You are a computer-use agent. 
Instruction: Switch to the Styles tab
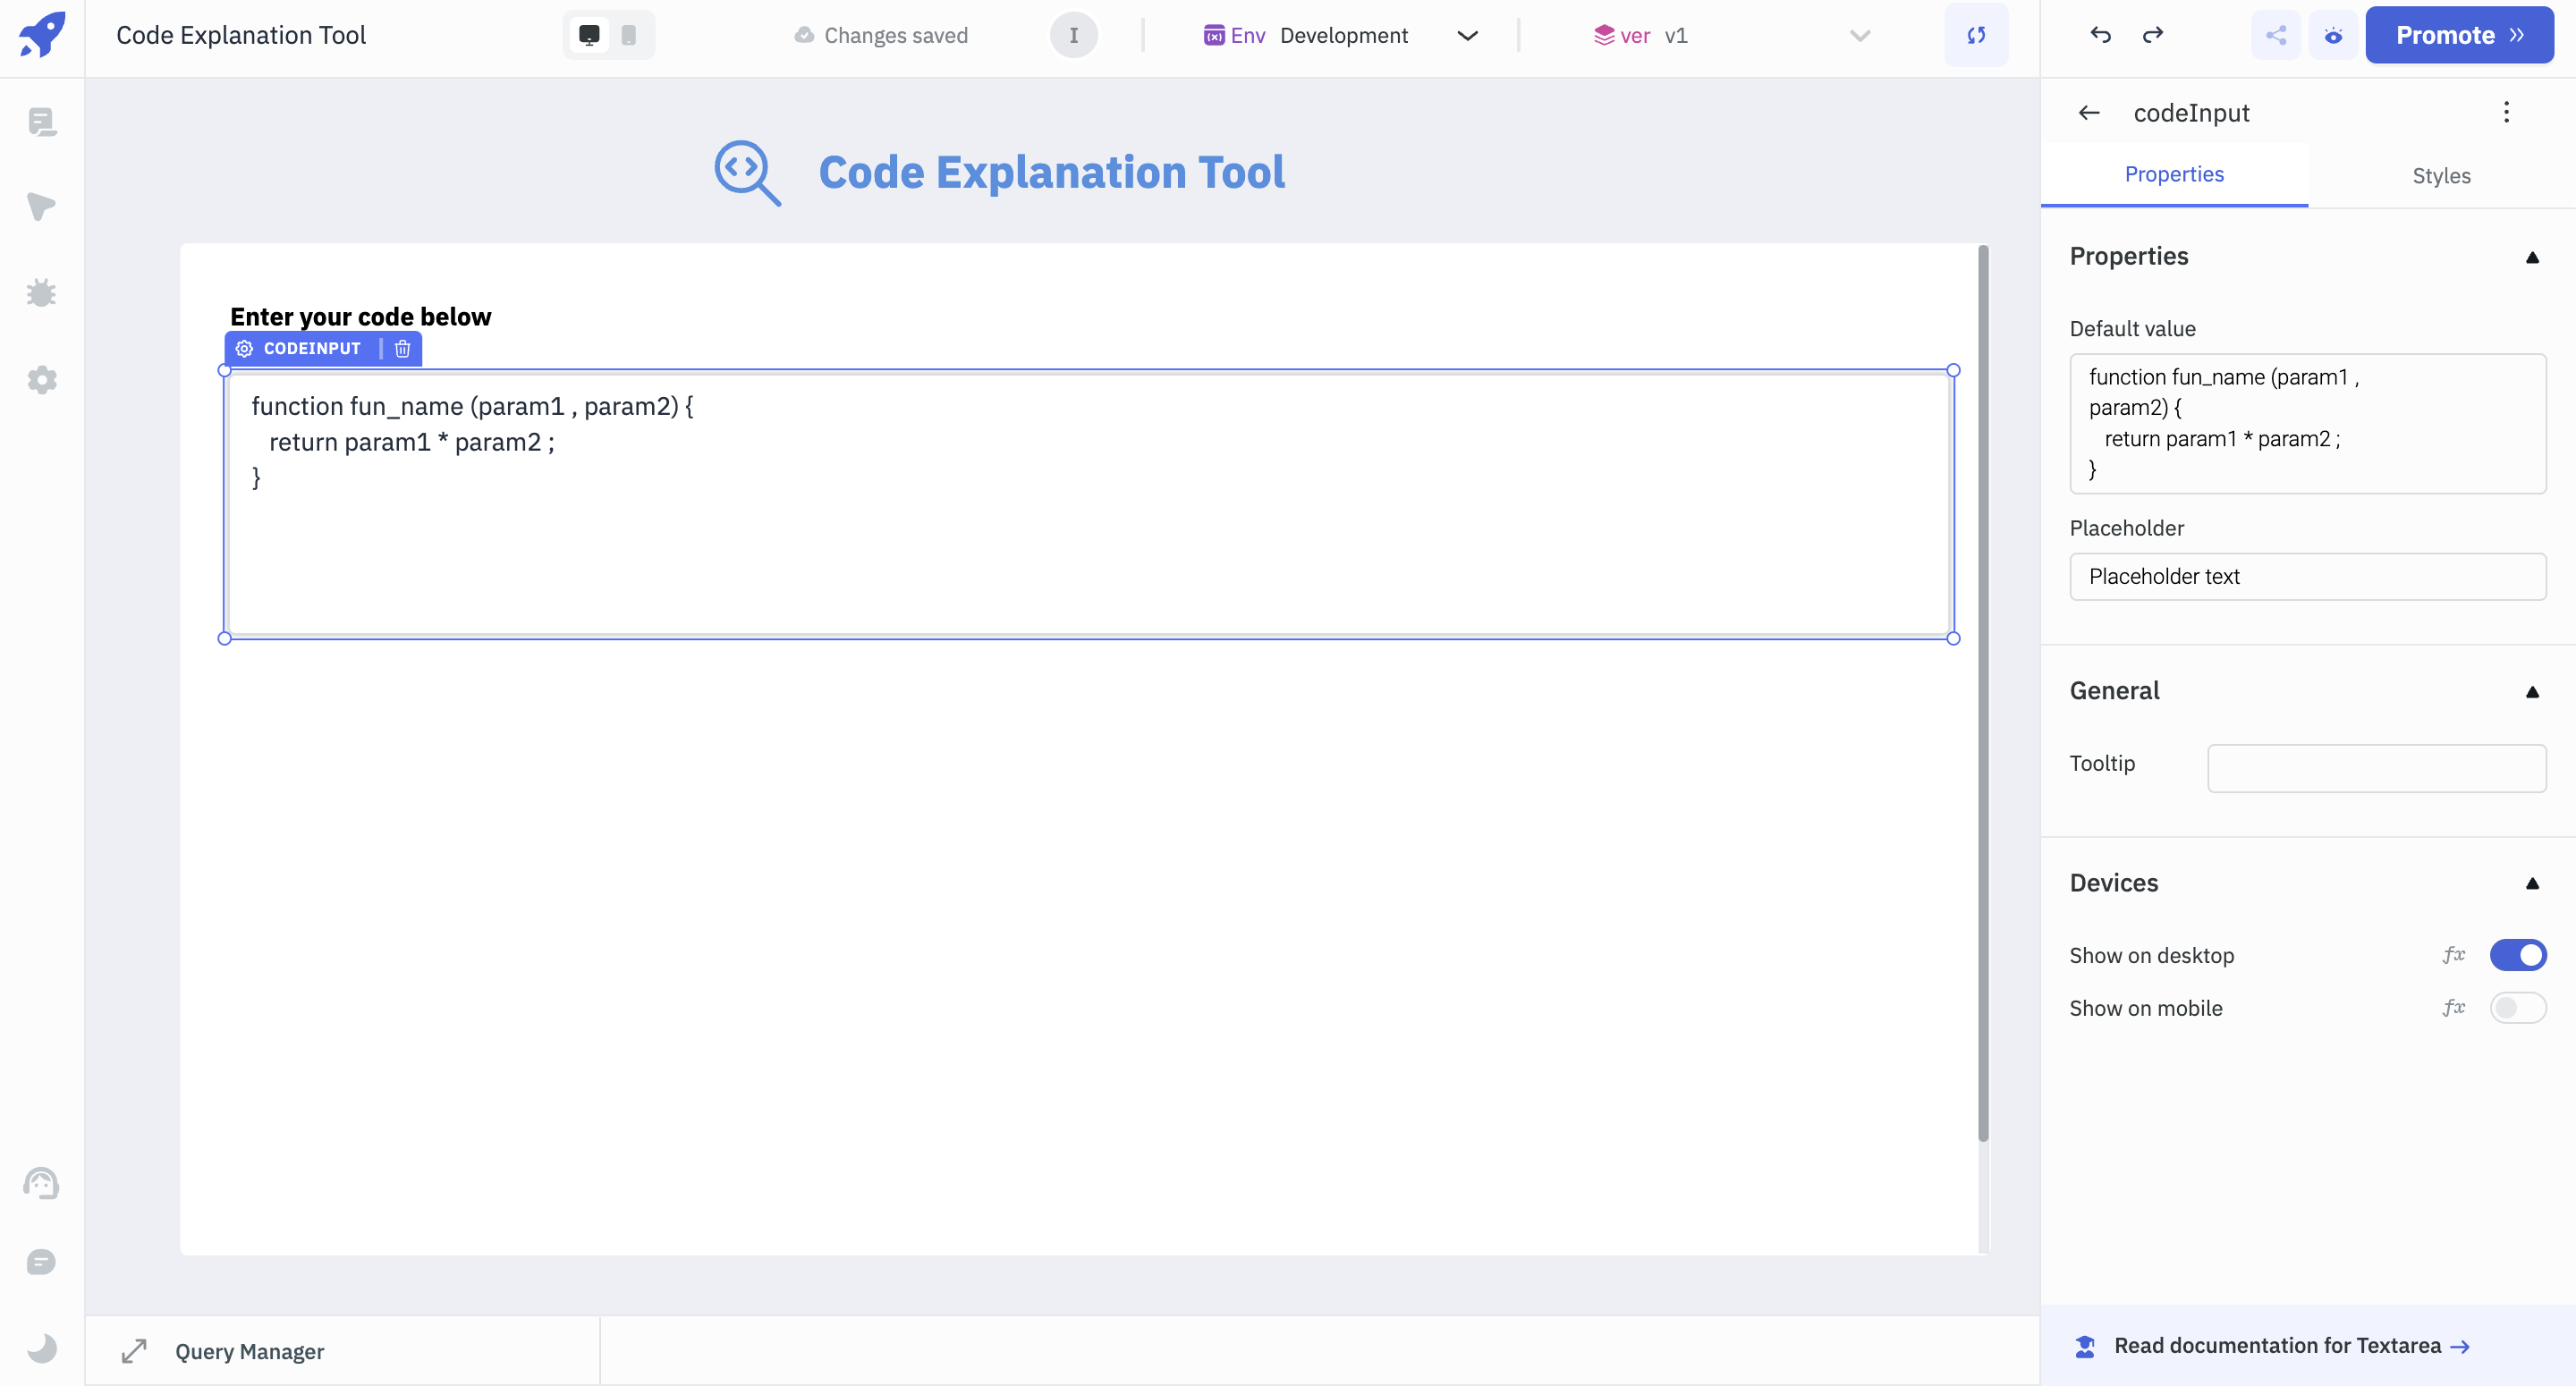2442,175
